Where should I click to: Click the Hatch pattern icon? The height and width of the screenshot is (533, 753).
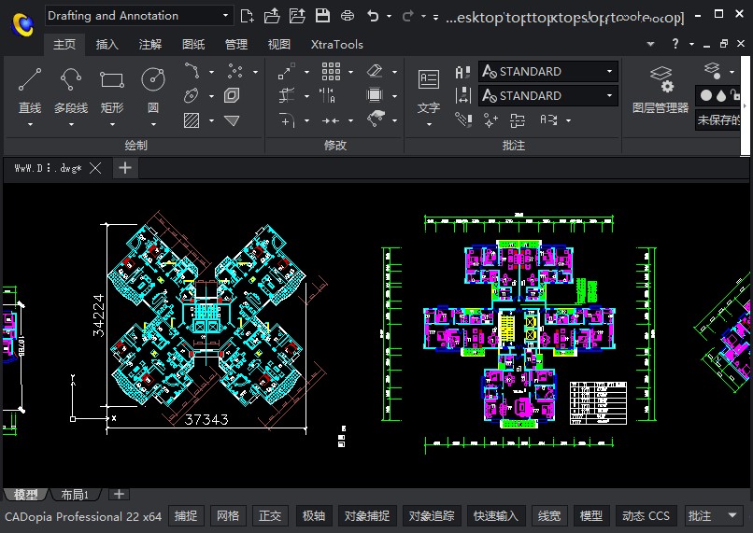192,119
